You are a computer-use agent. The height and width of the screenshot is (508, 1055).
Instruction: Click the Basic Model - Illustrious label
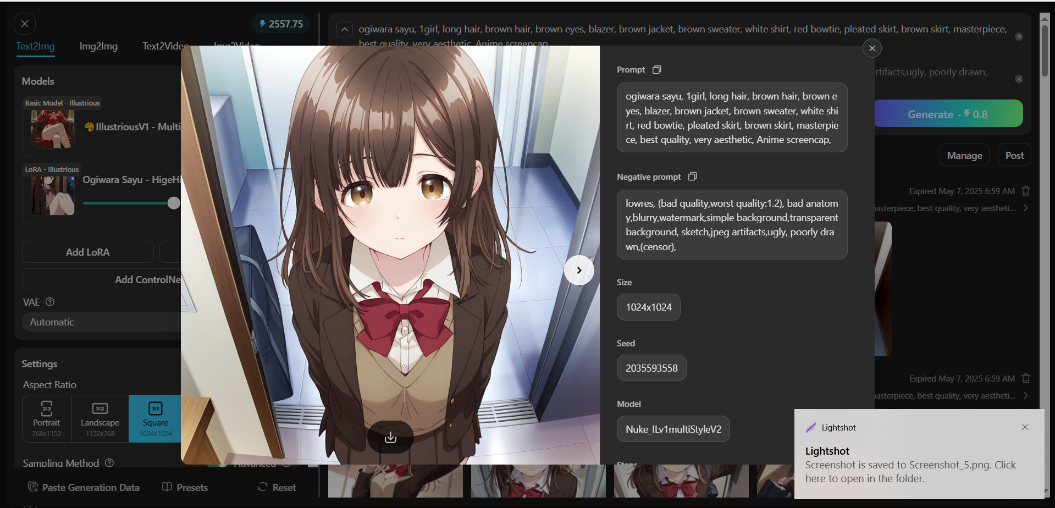pos(62,103)
